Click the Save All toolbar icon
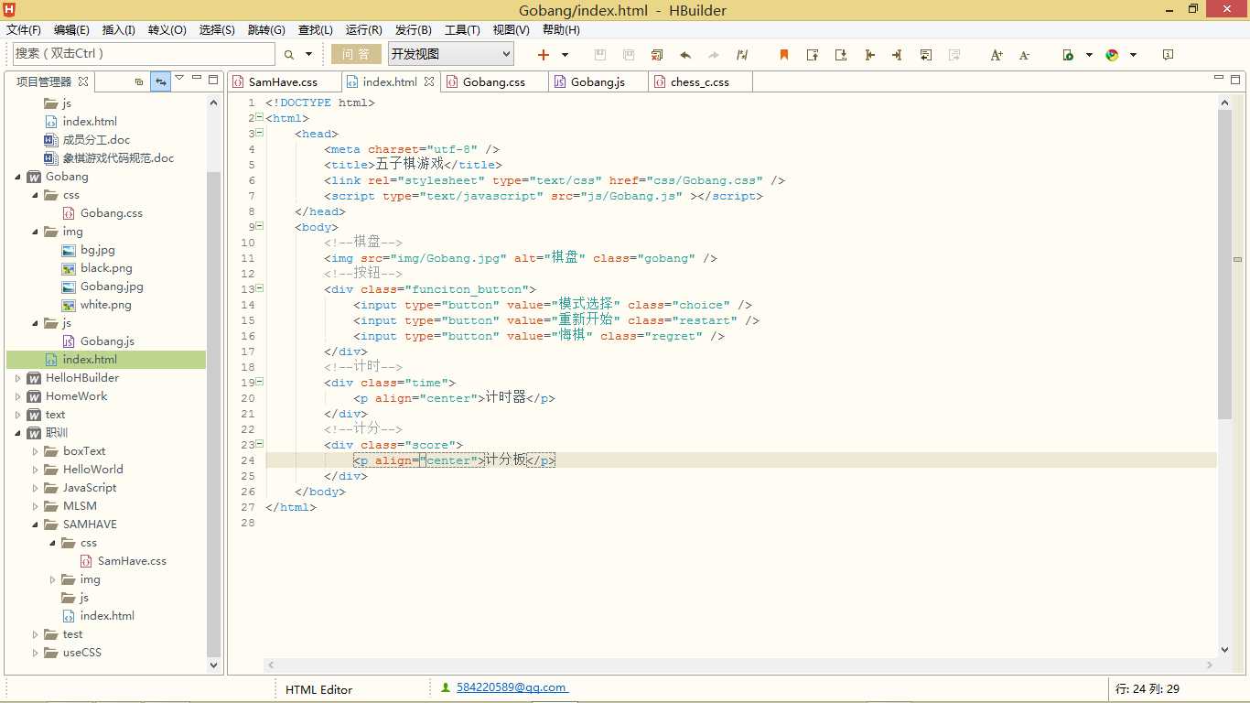 click(629, 55)
